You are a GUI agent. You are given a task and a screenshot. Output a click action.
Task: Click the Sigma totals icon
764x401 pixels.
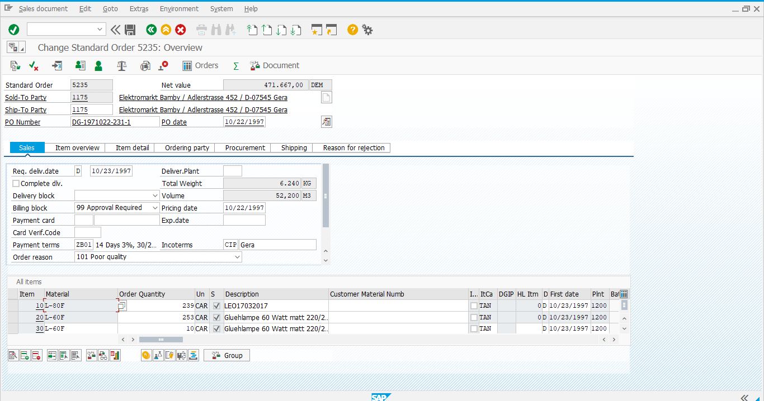pos(236,66)
